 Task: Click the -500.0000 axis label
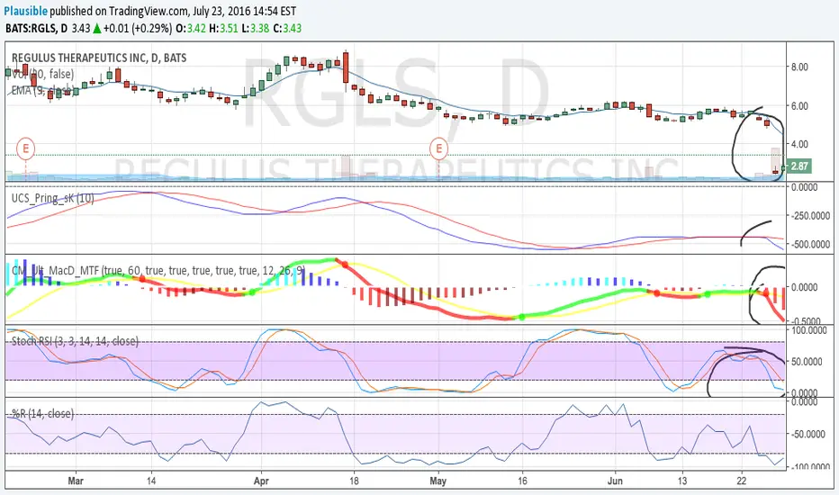point(811,244)
